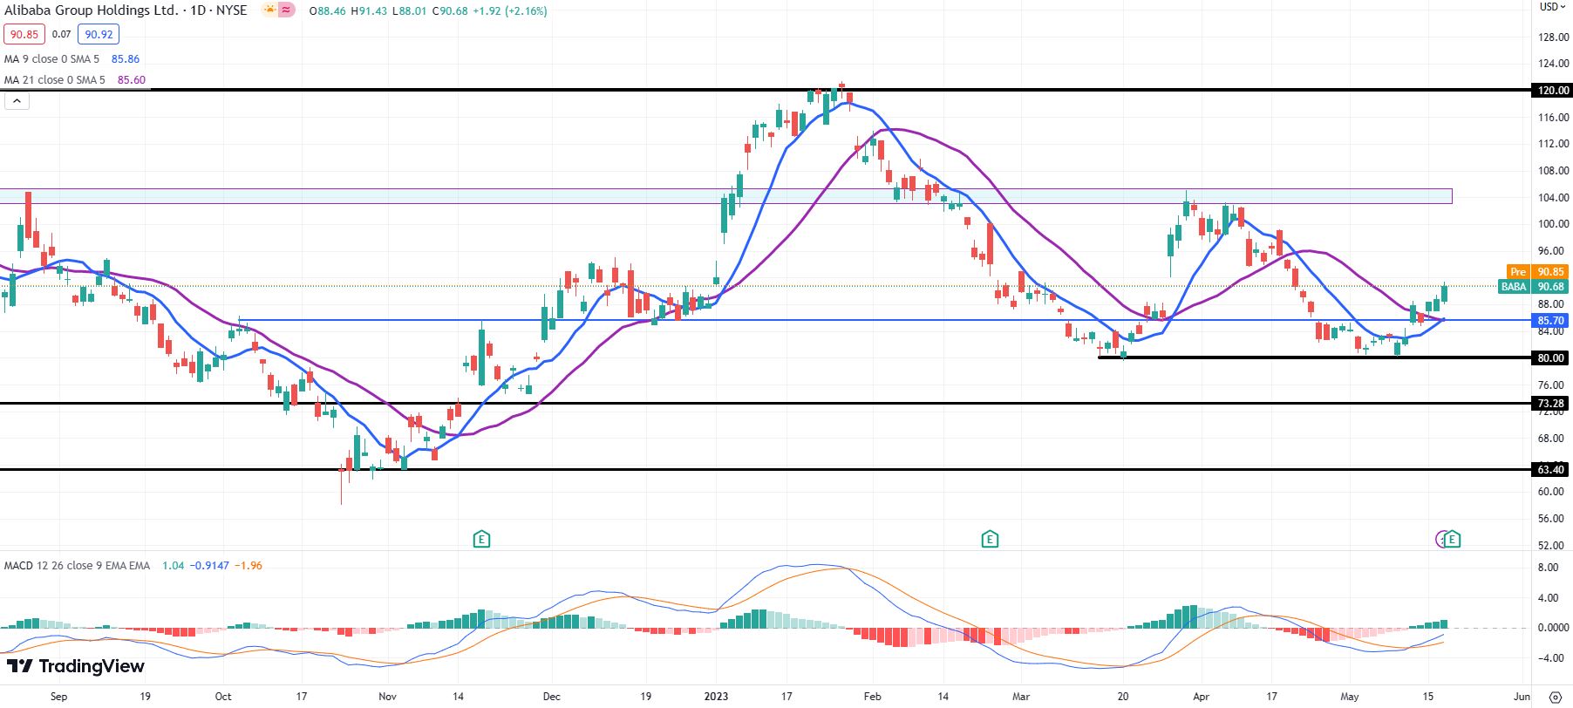Click the red 90.85 sell button
Screen dimensions: 1573x708
point(24,35)
